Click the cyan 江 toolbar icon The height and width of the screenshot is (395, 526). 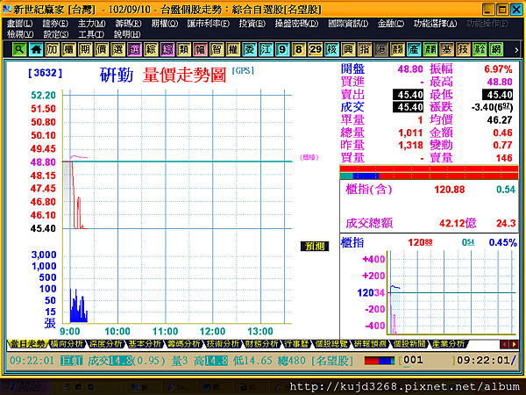click(266, 50)
